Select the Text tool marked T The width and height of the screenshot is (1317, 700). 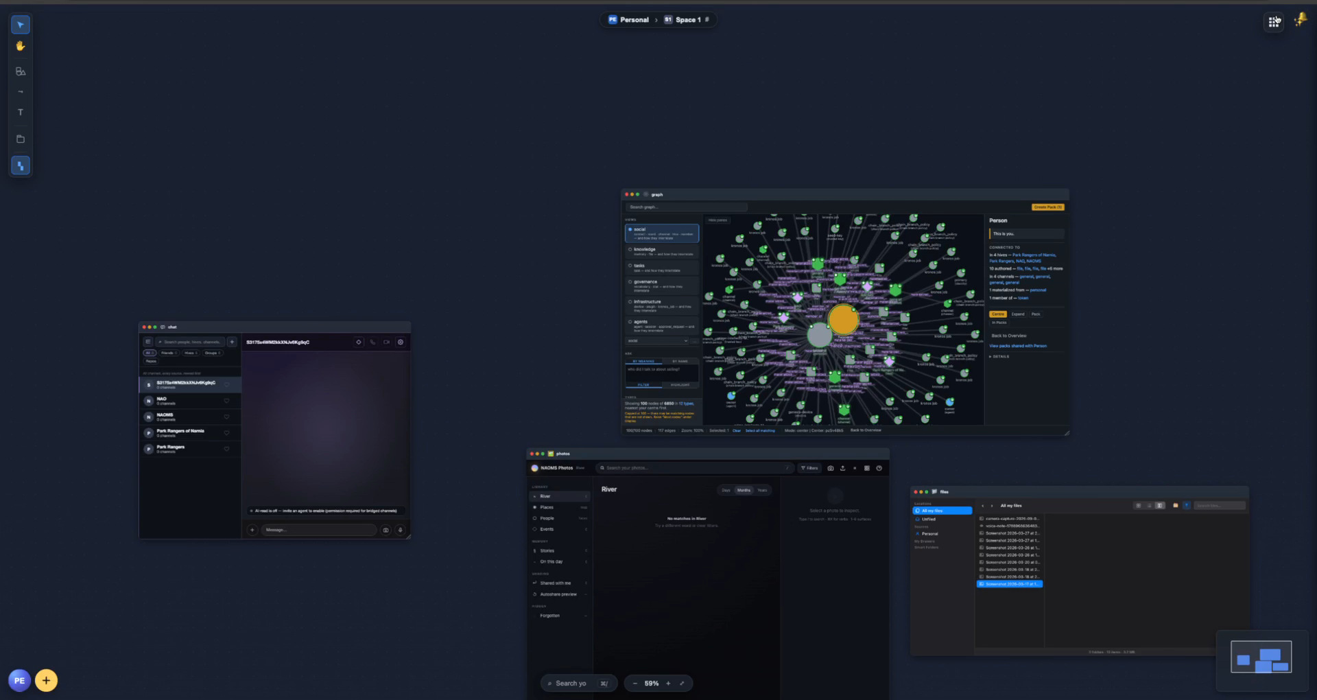(21, 113)
